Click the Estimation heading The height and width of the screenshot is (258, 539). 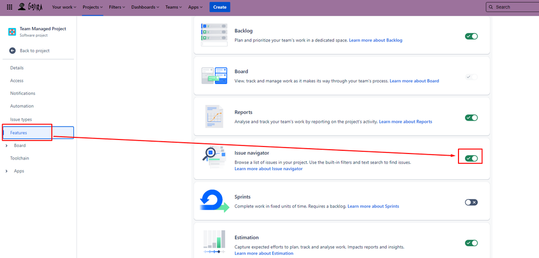(x=246, y=238)
